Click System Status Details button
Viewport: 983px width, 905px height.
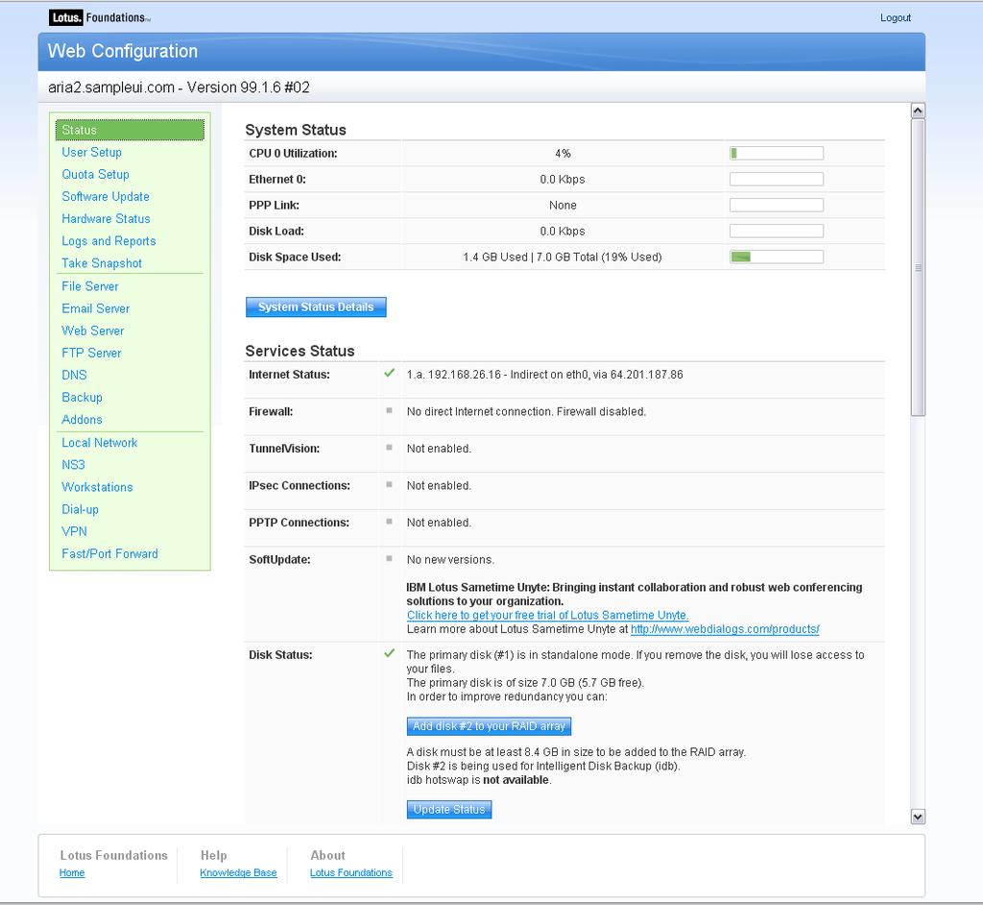pos(316,306)
